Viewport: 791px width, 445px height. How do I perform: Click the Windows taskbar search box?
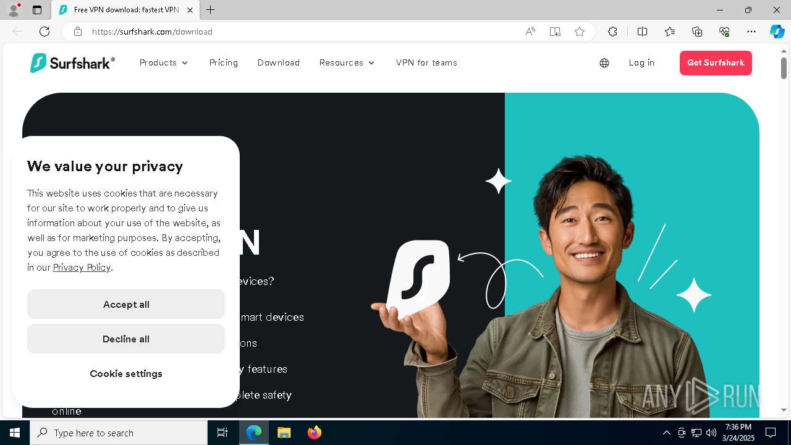(119, 433)
